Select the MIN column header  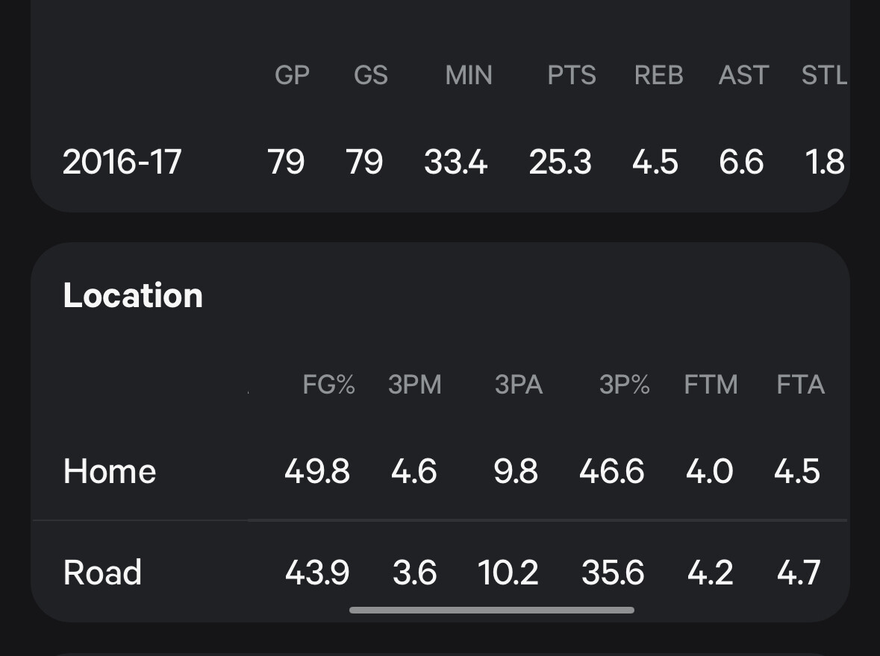[469, 75]
